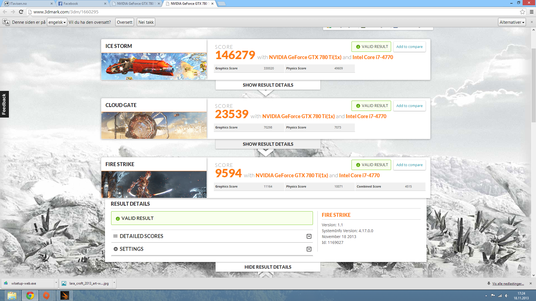Click the Ice Storm thumbnail image
The height and width of the screenshot is (301, 536).
(x=154, y=66)
